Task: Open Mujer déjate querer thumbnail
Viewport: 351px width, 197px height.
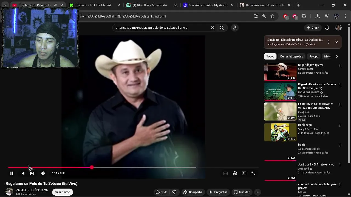Action: [x=280, y=72]
